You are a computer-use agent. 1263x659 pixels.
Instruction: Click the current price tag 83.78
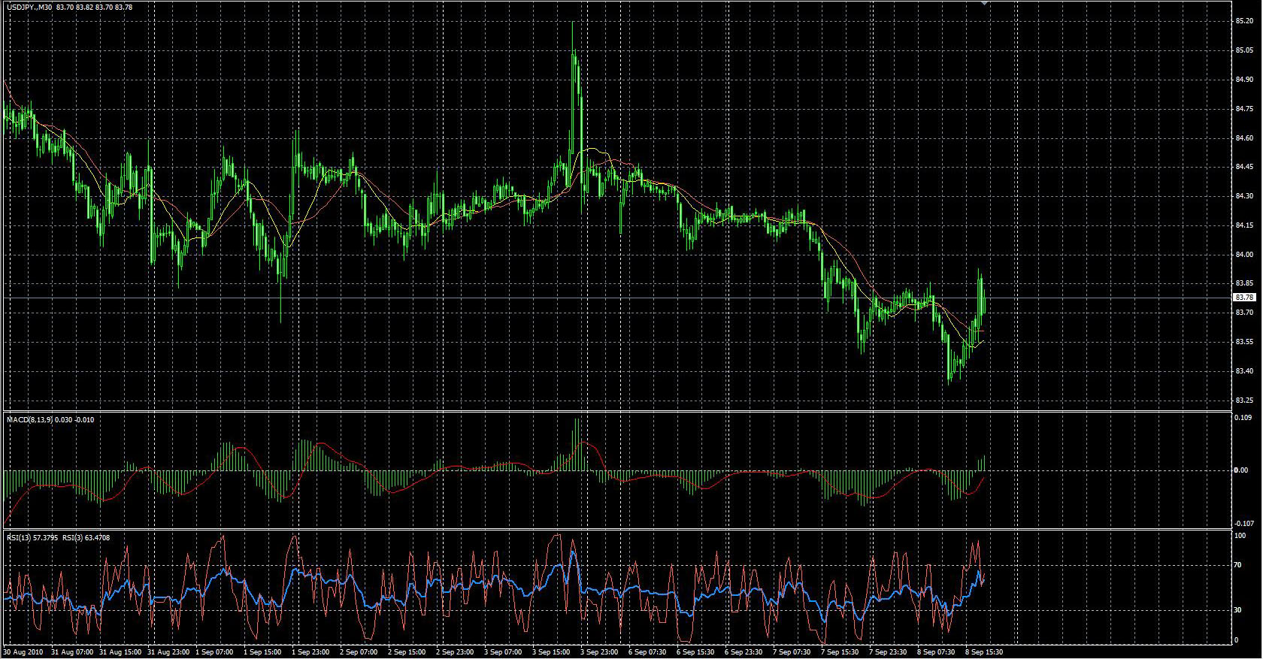coord(1244,298)
